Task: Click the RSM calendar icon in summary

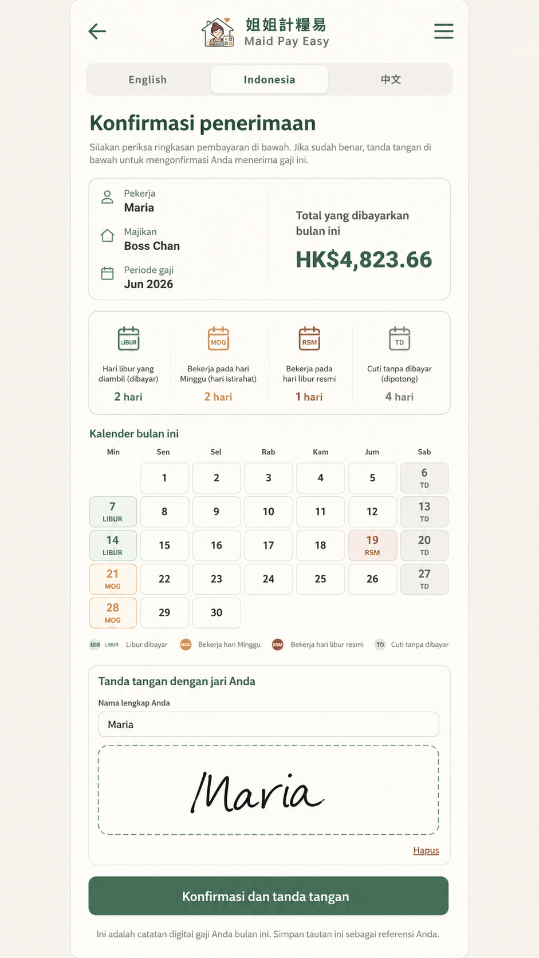Action: click(309, 338)
